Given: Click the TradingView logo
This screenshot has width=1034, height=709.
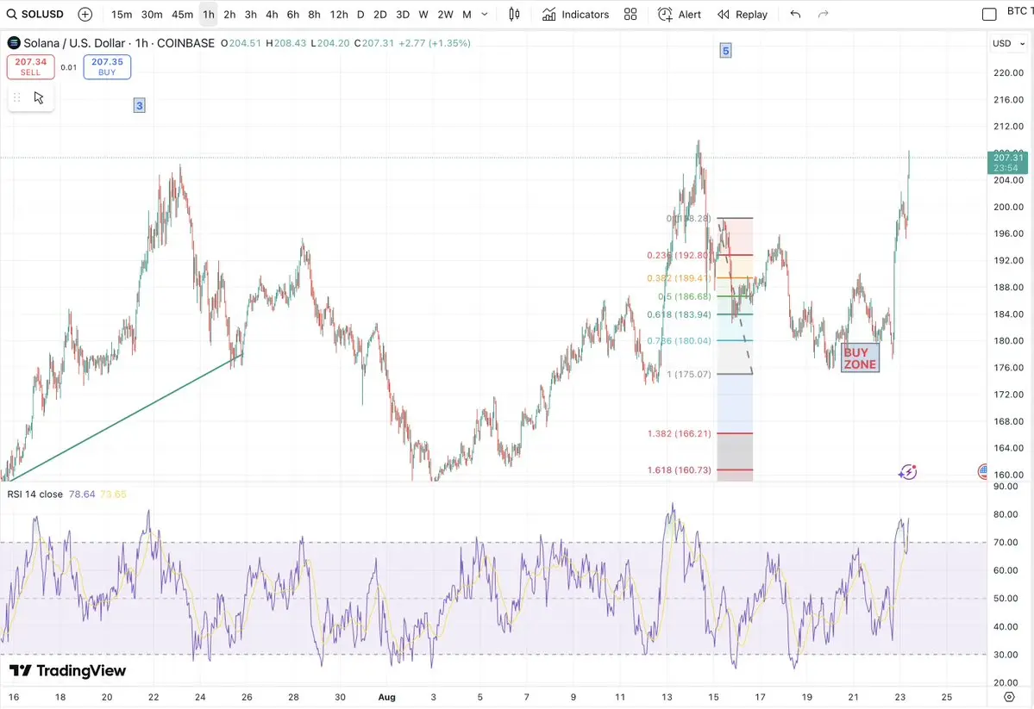Looking at the screenshot, I should [68, 671].
